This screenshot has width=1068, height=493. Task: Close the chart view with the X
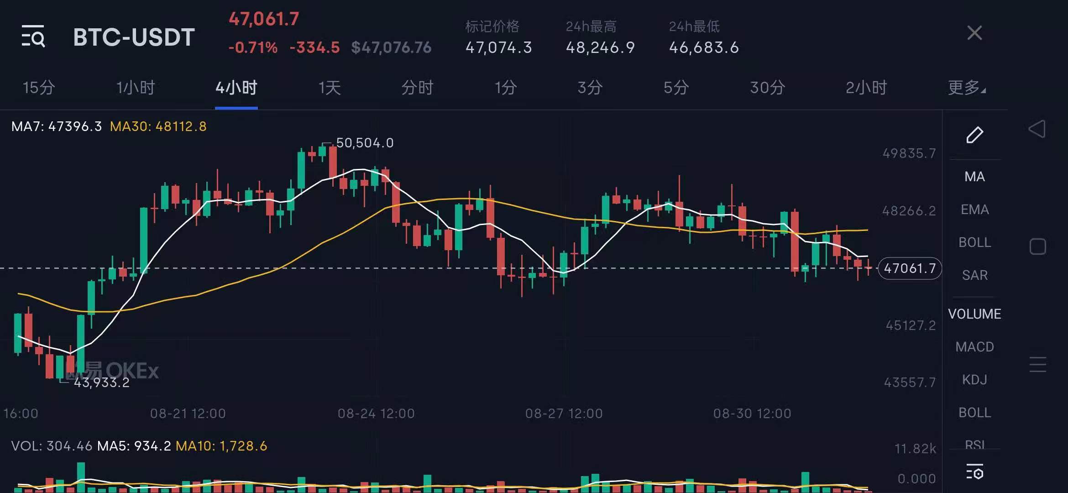point(974,33)
